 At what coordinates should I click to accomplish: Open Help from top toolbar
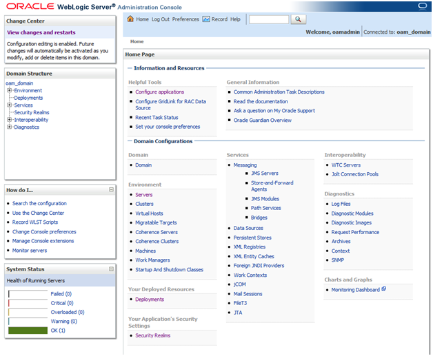[235, 19]
